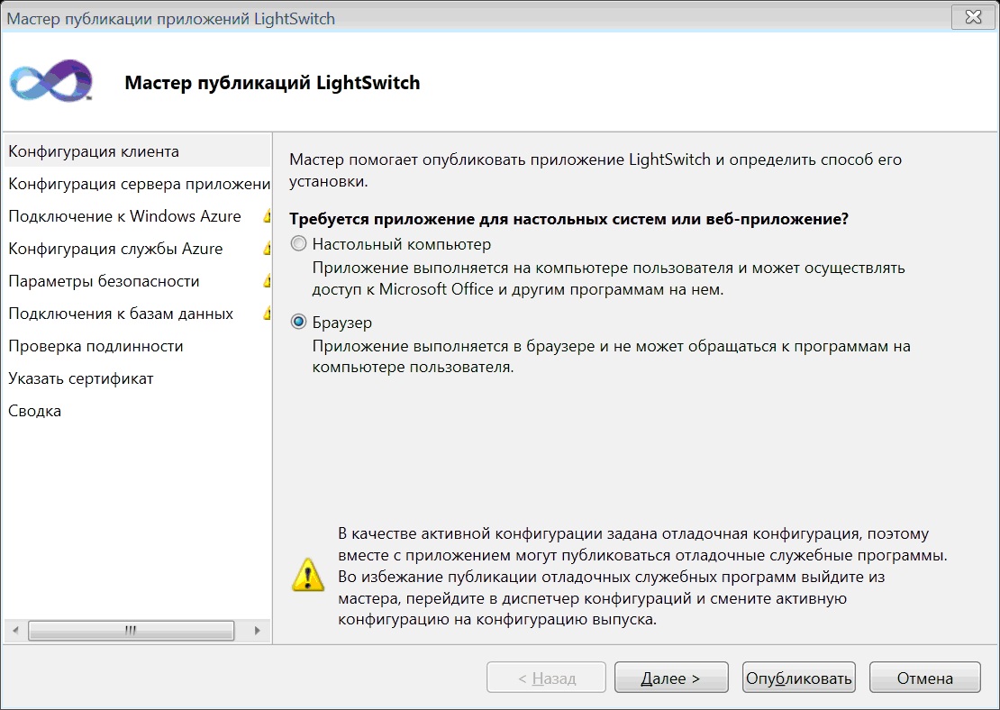
Task: Click the question text Требуется приложение для настольных систем
Action: pyautogui.click(x=568, y=219)
